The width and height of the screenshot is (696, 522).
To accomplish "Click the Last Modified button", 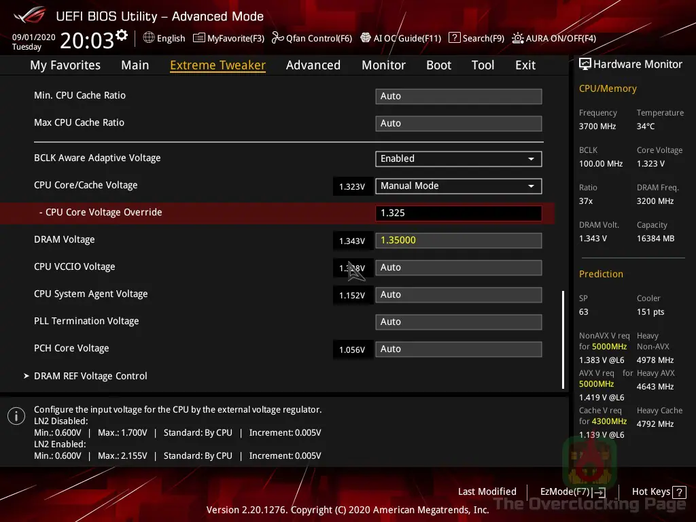I will pos(487,491).
